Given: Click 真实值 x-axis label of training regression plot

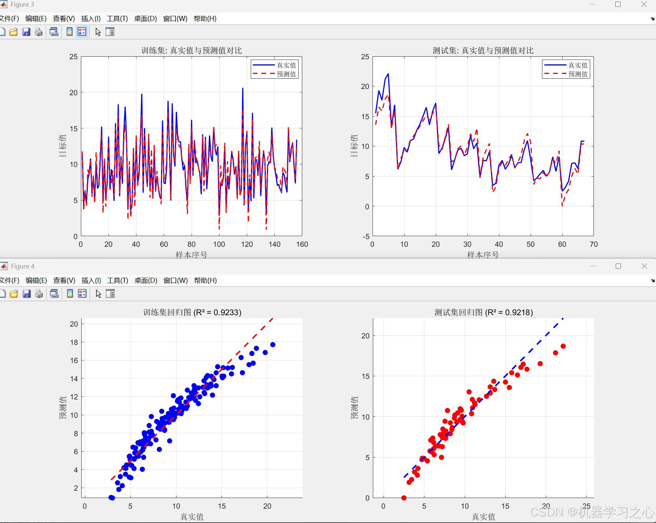Looking at the screenshot, I should [x=192, y=517].
